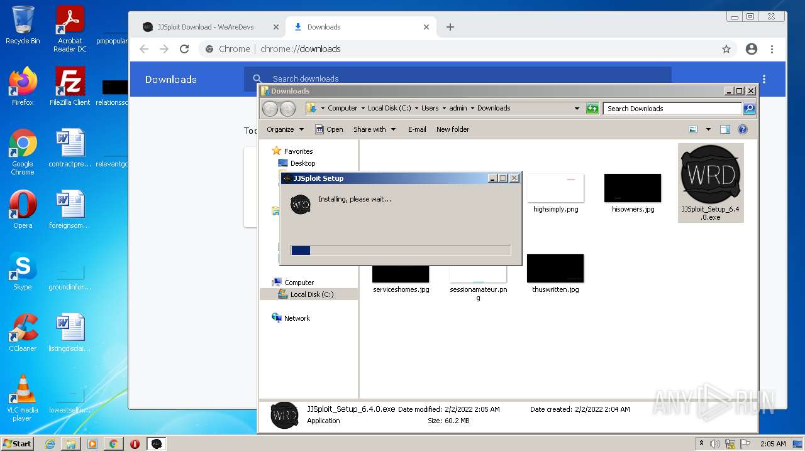Show hidden tray icons arrow
Viewport: 805px width, 452px height.
click(x=701, y=444)
